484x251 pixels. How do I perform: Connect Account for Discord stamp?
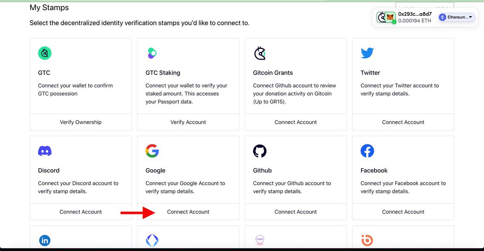pyautogui.click(x=81, y=212)
